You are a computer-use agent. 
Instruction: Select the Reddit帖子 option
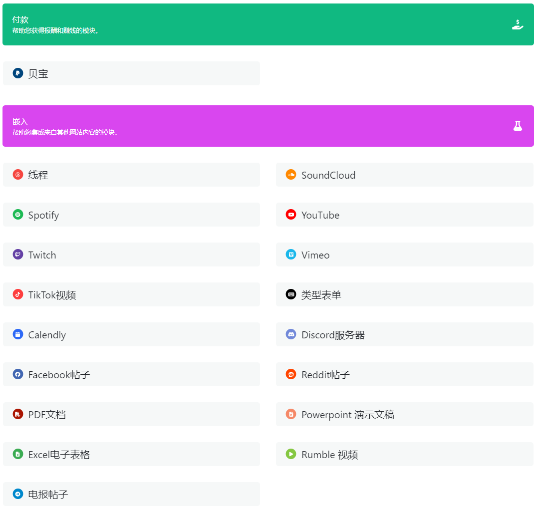click(x=404, y=374)
